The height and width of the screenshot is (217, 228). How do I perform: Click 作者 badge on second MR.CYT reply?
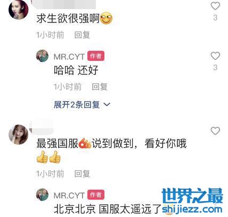point(96,195)
